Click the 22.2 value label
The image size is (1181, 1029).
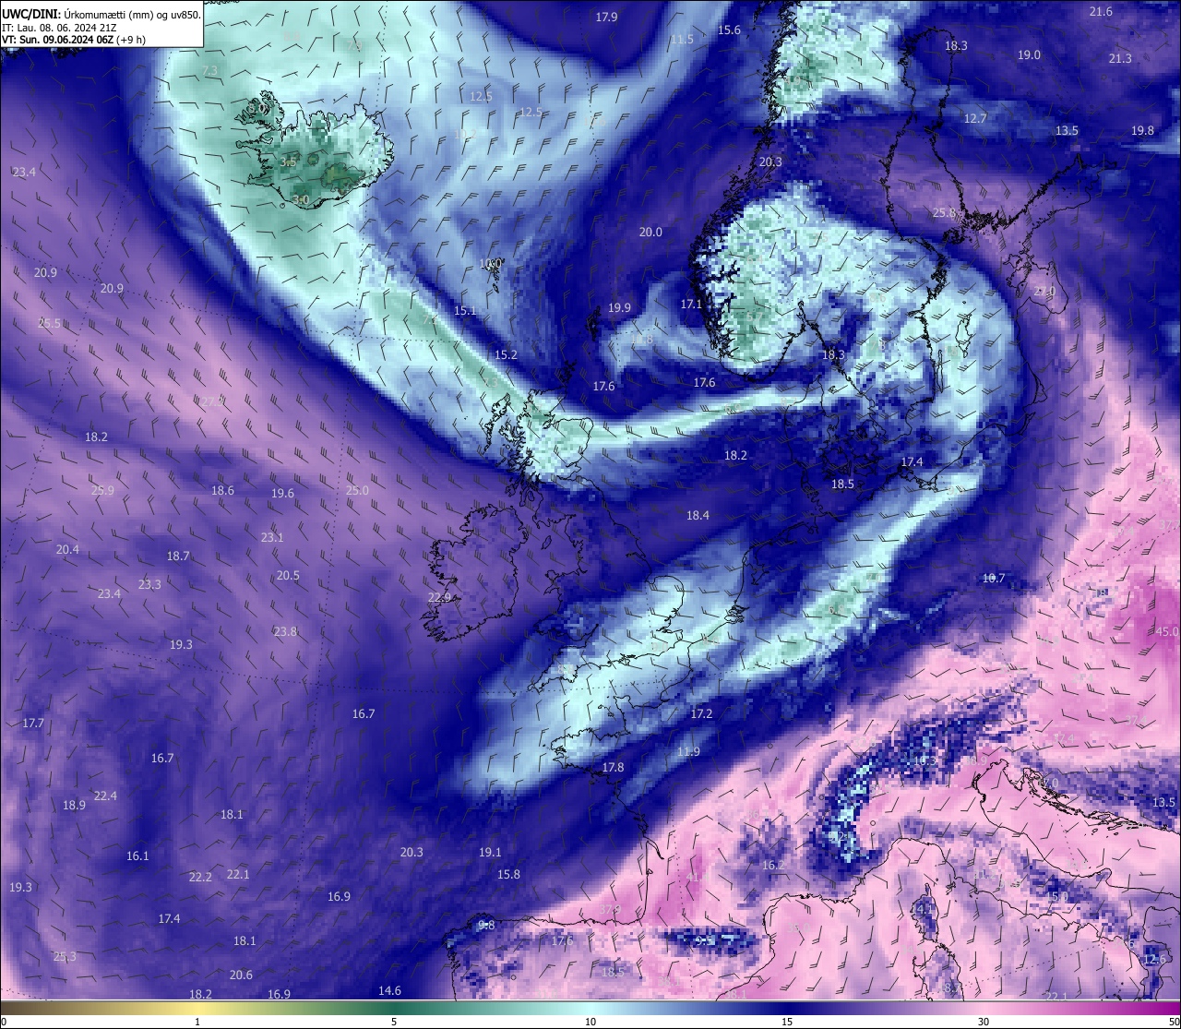click(200, 878)
